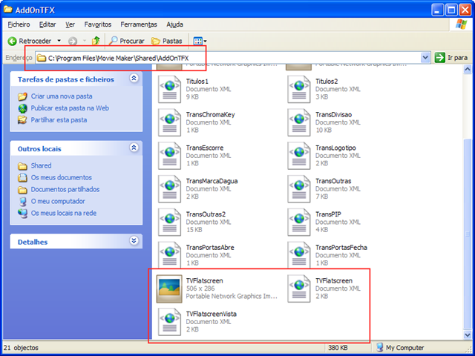Go up one folder level icon
This screenshot has width=475, height=356.
click(96, 41)
